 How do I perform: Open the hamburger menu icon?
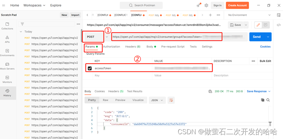tap(3, 6)
